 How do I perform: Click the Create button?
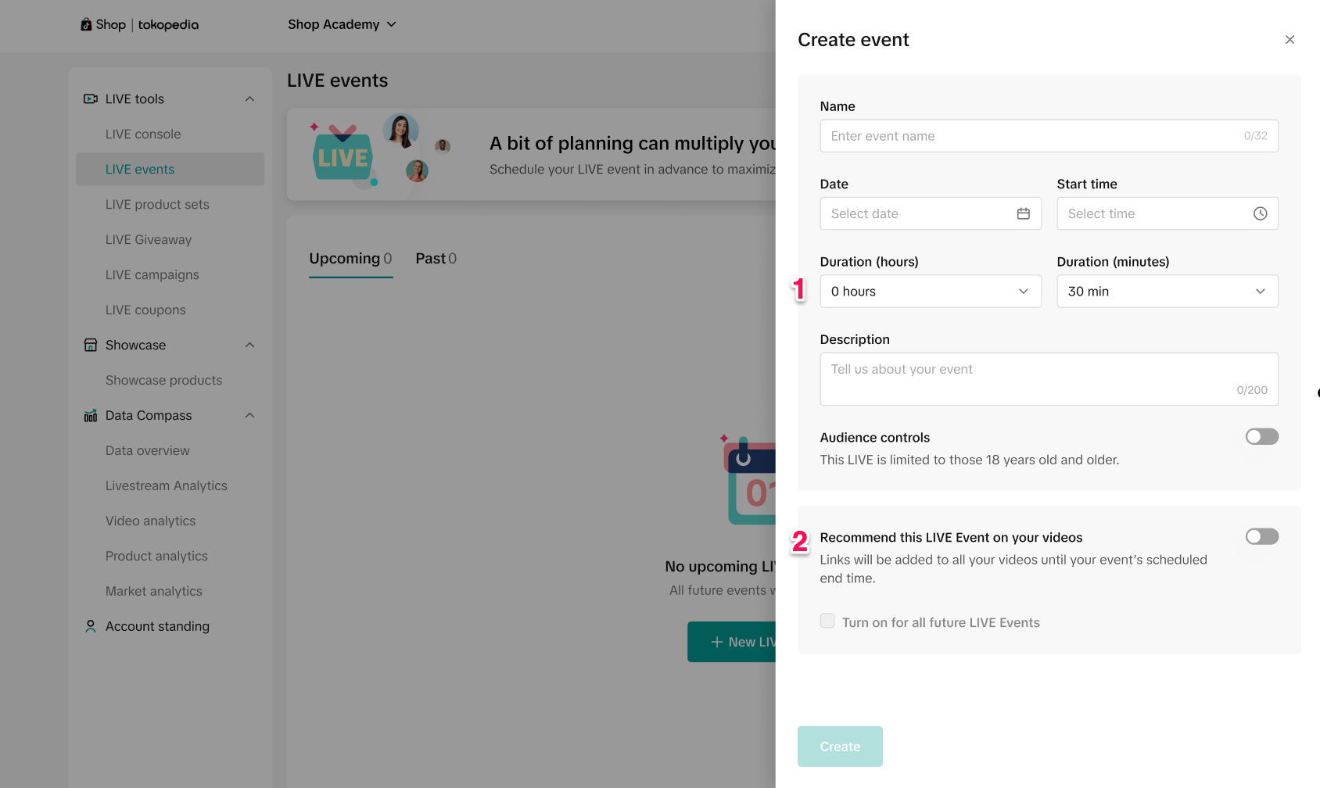coord(840,747)
